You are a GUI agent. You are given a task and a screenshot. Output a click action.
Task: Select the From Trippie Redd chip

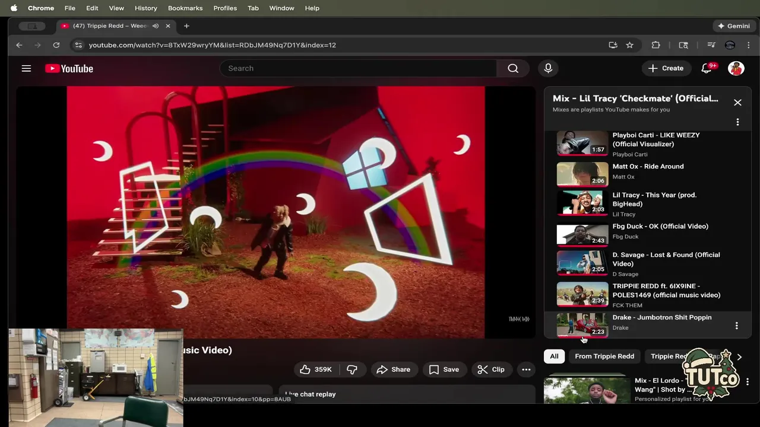(x=604, y=356)
